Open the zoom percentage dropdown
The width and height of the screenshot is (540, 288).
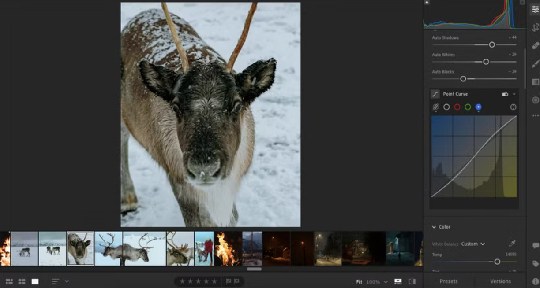coord(386,282)
